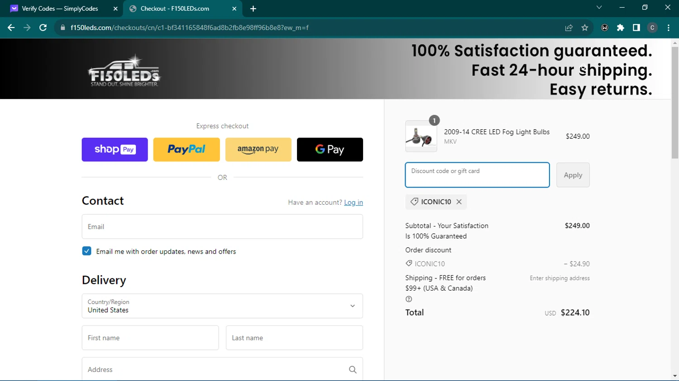Image resolution: width=679 pixels, height=381 pixels.
Task: Bookmark this page with star
Action: tap(585, 28)
